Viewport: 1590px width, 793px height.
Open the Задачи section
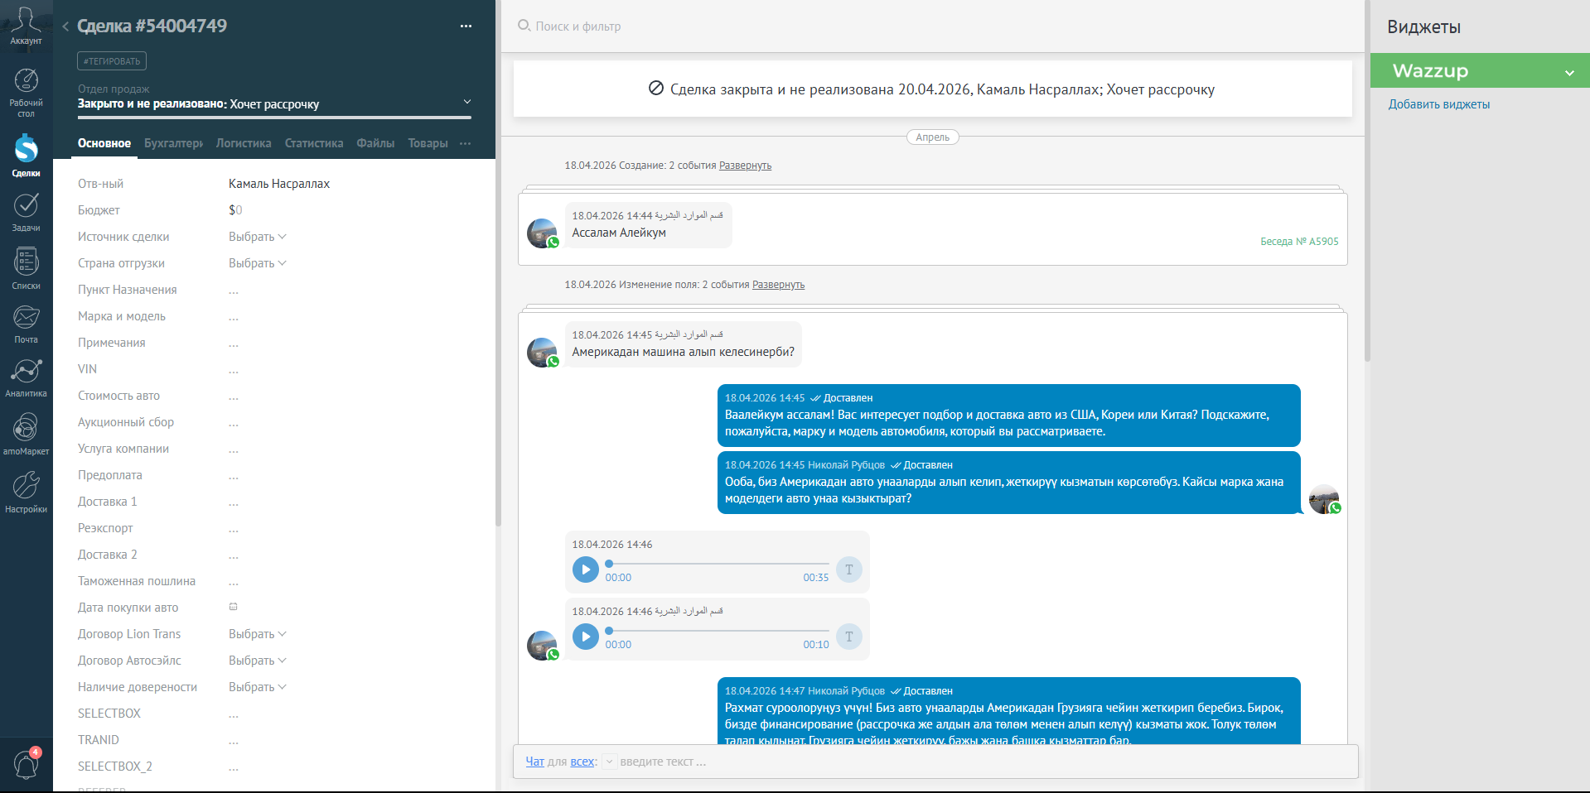point(26,212)
